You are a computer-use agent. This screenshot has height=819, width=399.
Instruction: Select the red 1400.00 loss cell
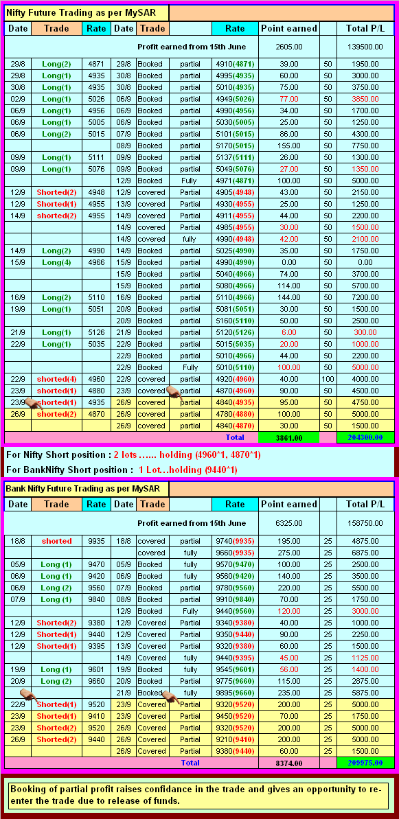[365, 669]
